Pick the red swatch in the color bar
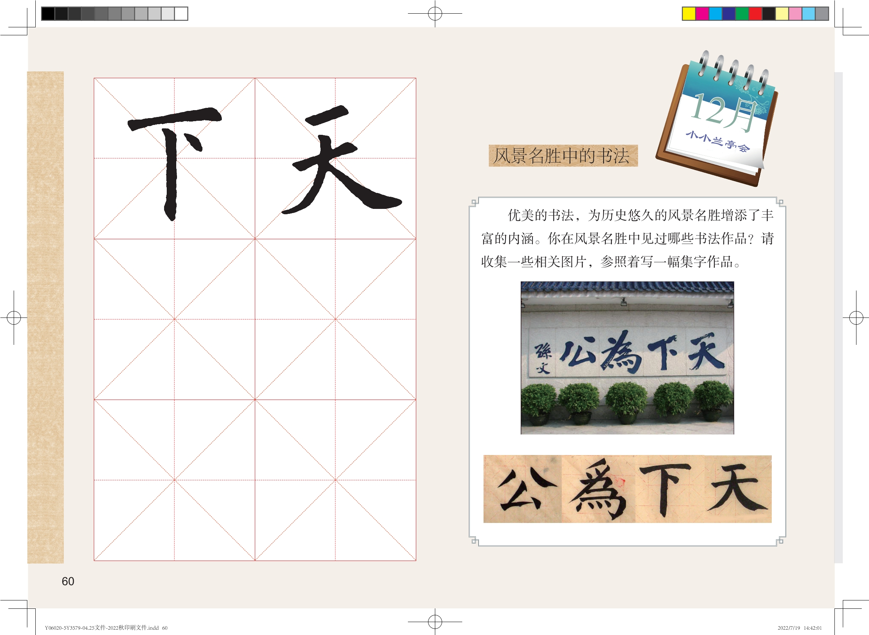The width and height of the screenshot is (869, 635). coord(755,14)
